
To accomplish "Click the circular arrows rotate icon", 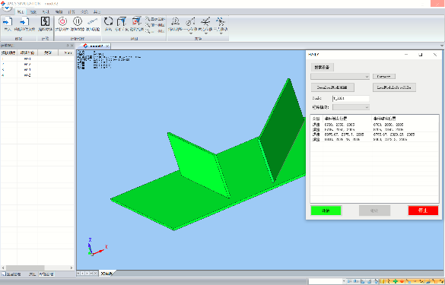I will pyautogui.click(x=108, y=21).
